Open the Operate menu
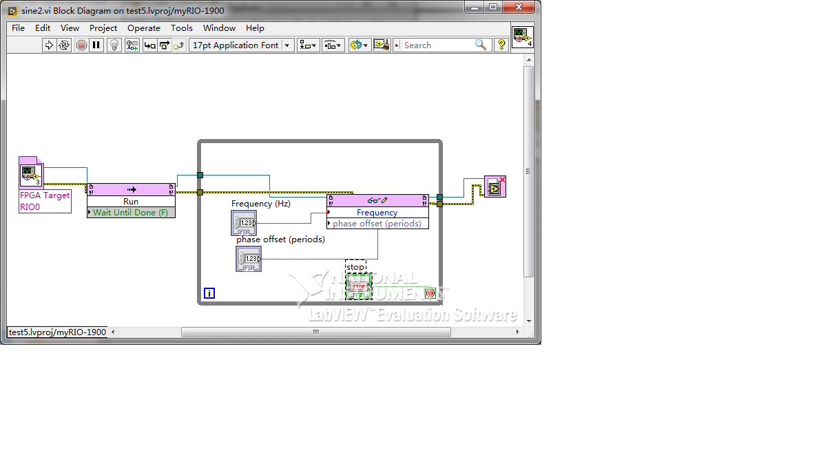Screen dimensions: 823x468 (144, 28)
